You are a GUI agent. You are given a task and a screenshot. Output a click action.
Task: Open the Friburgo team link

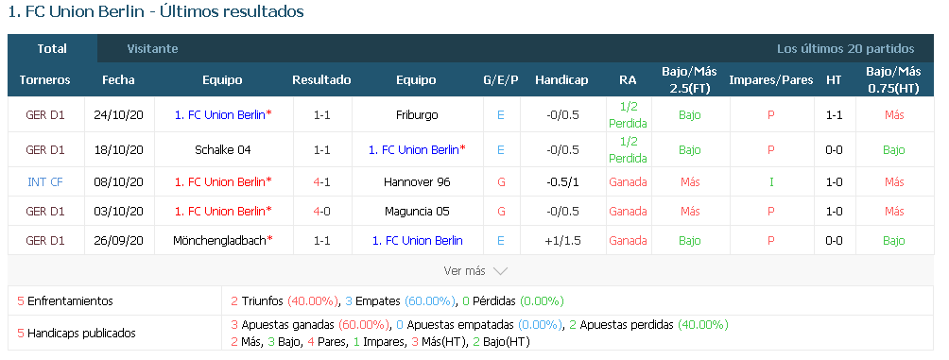point(417,115)
